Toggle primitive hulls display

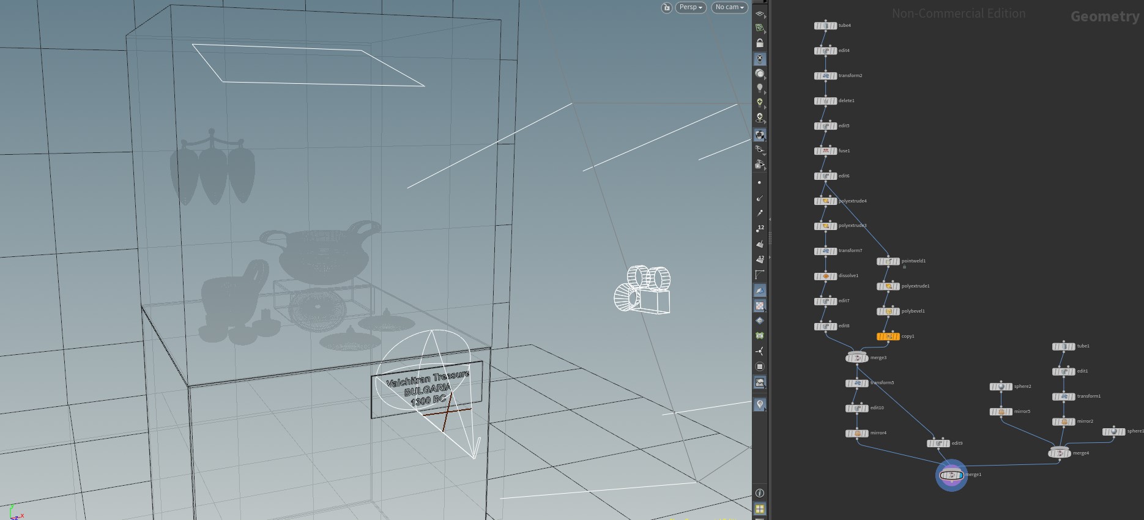click(x=760, y=275)
